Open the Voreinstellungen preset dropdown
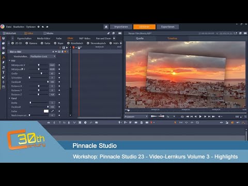This screenshot has width=248, height=186. (43, 56)
